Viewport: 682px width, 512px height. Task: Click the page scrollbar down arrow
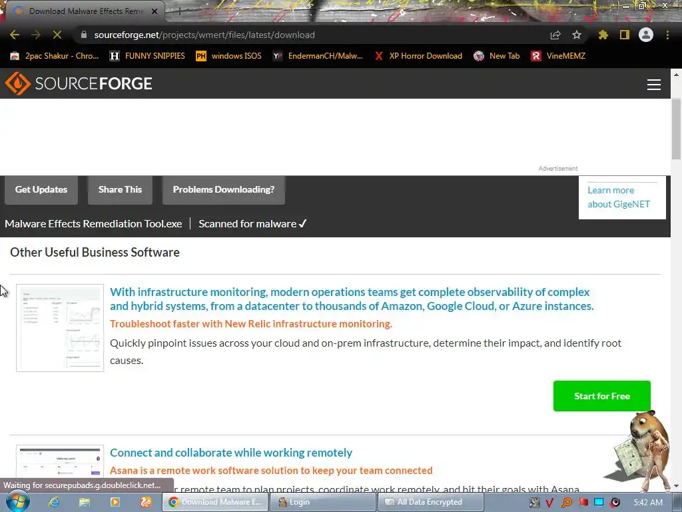(677, 486)
